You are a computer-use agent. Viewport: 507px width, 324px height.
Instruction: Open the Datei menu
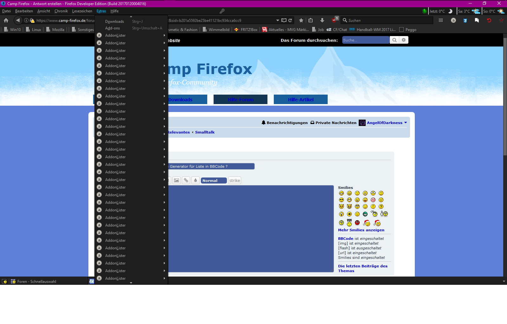[6, 11]
